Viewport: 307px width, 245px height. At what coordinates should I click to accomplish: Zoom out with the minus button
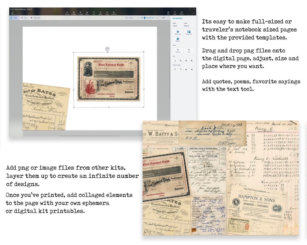coord(138,18)
